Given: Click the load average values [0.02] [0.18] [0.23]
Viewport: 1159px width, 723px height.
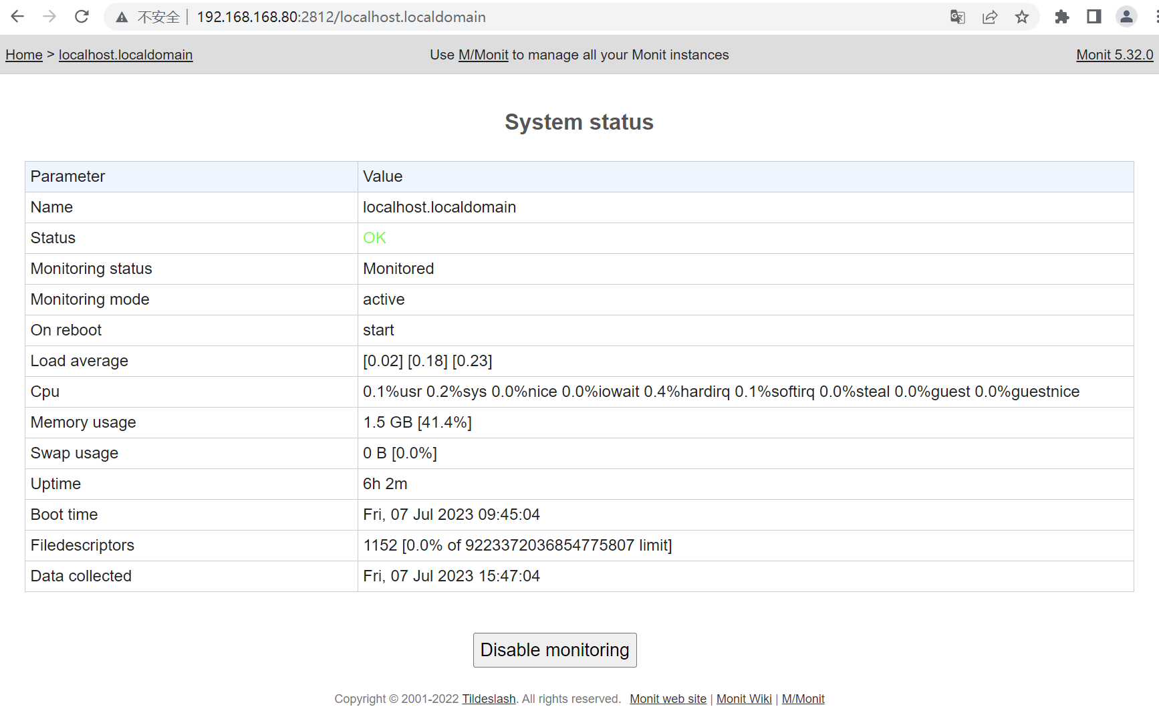Looking at the screenshot, I should click(x=428, y=361).
